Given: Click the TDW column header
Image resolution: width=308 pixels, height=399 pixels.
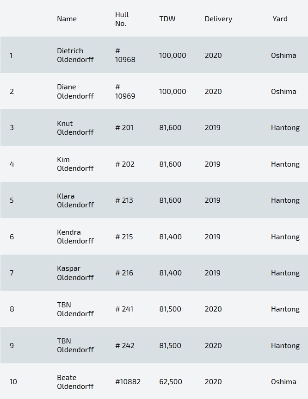Looking at the screenshot, I should coord(167,19).
